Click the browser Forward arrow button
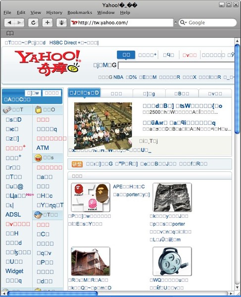 pyautogui.click(x=19, y=23)
